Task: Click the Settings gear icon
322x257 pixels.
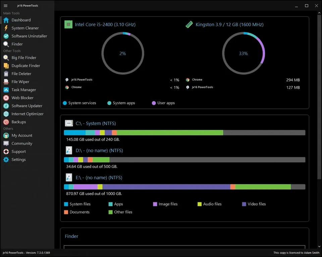Action: 6,160
